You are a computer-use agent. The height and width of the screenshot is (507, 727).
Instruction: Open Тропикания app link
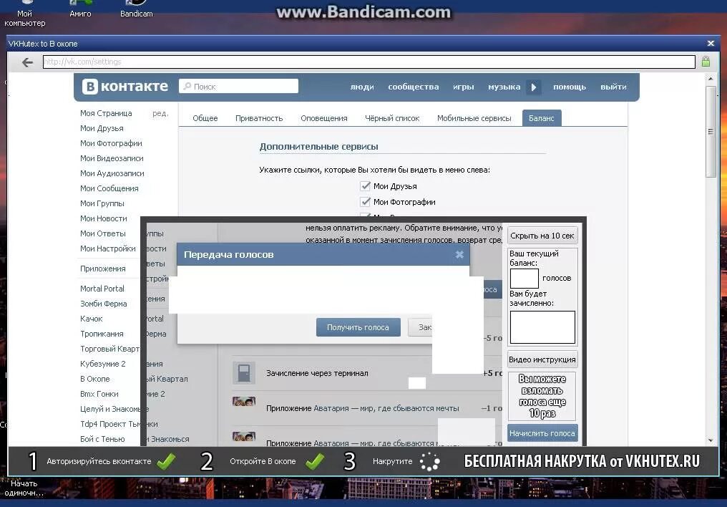(102, 334)
